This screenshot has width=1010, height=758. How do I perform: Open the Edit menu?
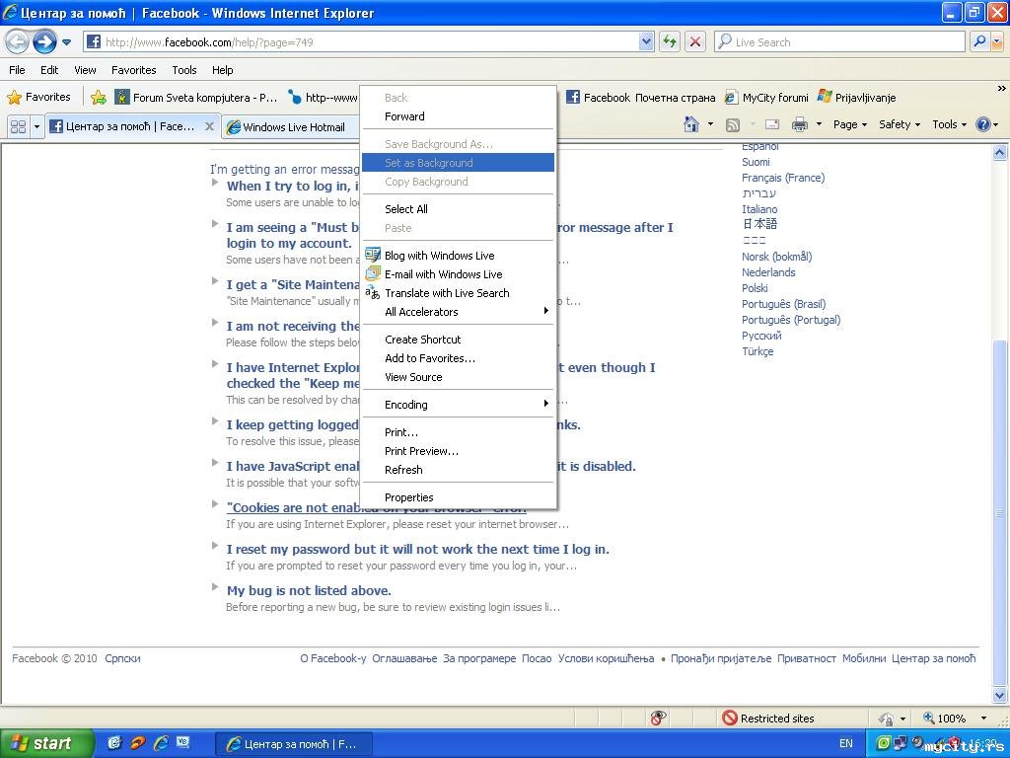point(49,70)
